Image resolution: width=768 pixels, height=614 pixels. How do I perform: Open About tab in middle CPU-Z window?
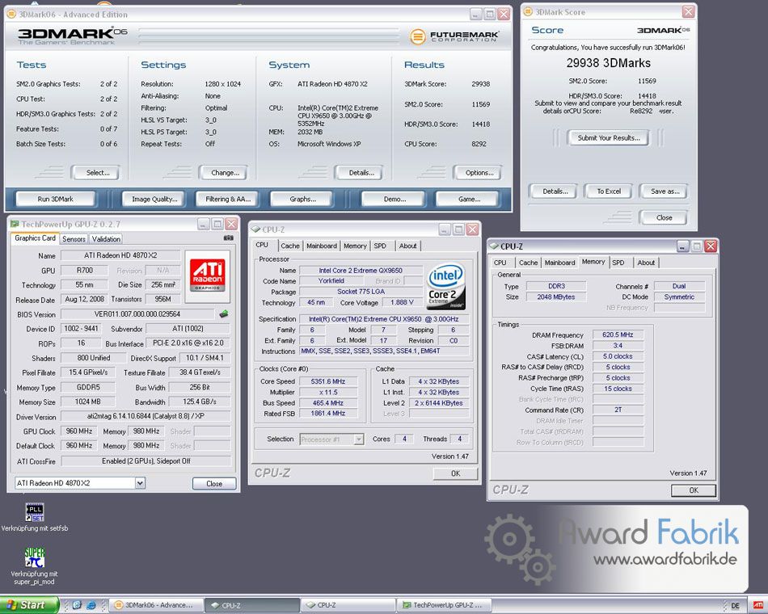point(407,246)
